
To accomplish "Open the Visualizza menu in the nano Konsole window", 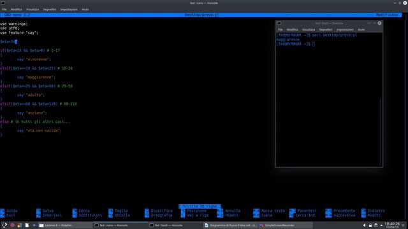I will pyautogui.click(x=33, y=10).
